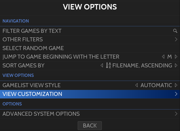Open Advanced System Options label
This screenshot has width=180, height=131.
click(41, 114)
